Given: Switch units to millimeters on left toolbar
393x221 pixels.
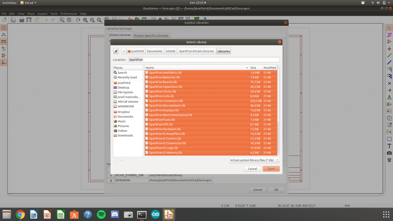Looking at the screenshot, I should pyautogui.click(x=3, y=41).
